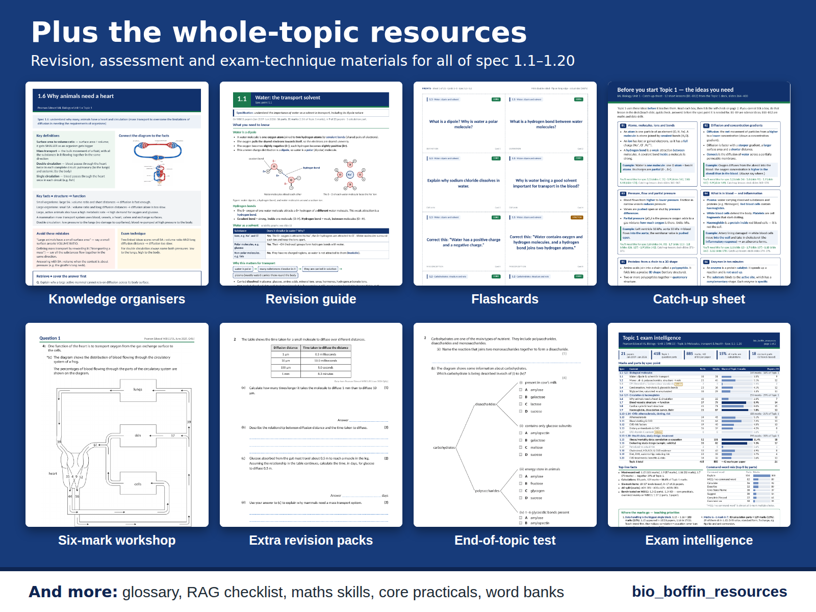
Task: Open the Catch-up sheet thumbnail
Action: pos(699,184)
